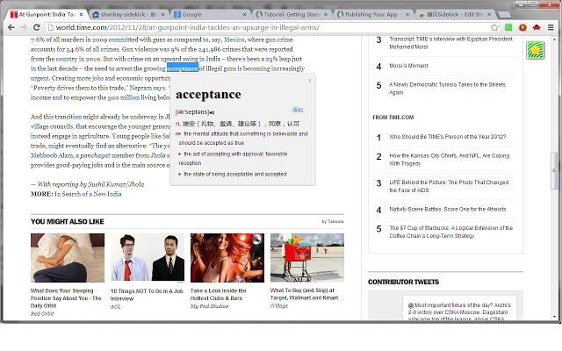Reload the page with the refresh icon
The width and height of the screenshot is (562, 351).
tap(37, 27)
